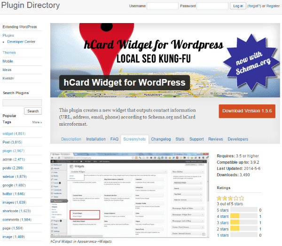Click the Requires 3.5 or higher text

[x=238, y=156]
